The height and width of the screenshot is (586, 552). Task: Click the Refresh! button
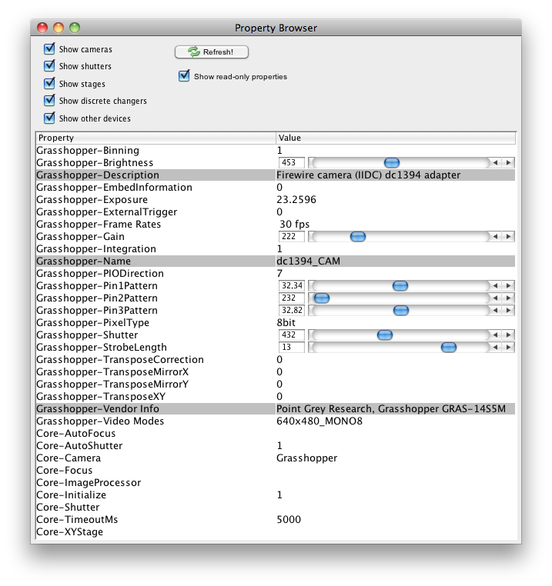click(x=212, y=52)
